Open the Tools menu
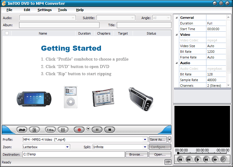233x167 pixels. (x=62, y=10)
